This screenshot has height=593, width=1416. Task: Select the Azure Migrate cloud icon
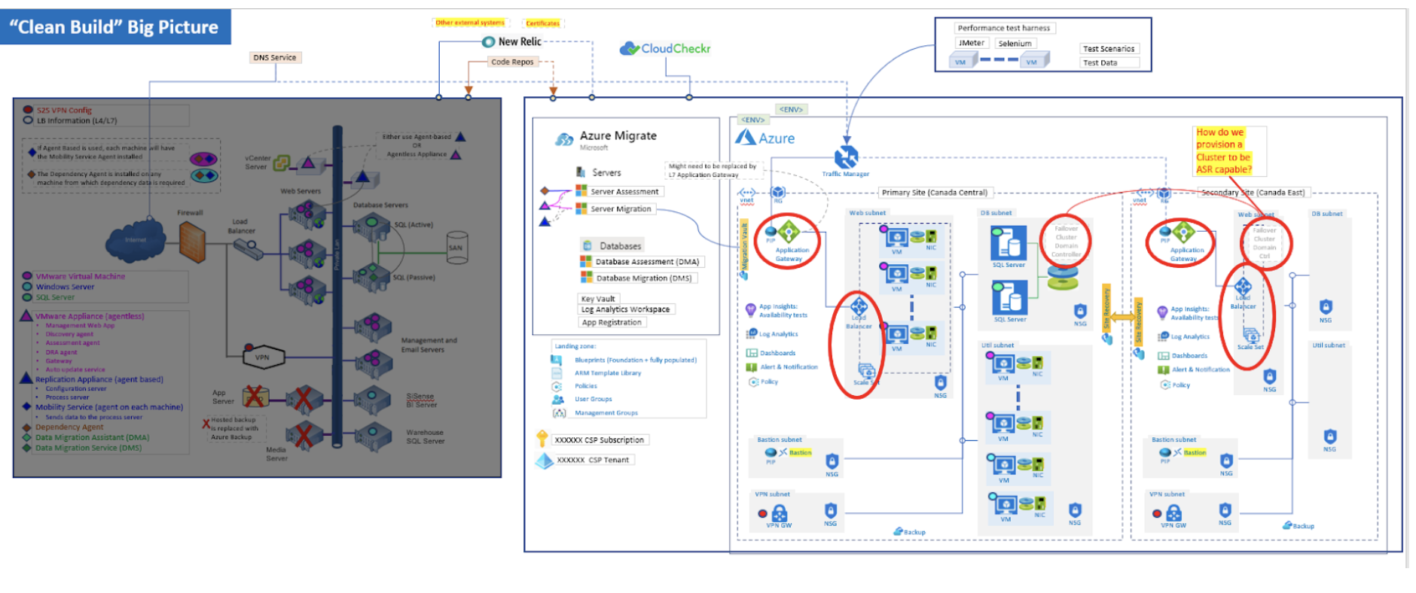click(x=564, y=139)
